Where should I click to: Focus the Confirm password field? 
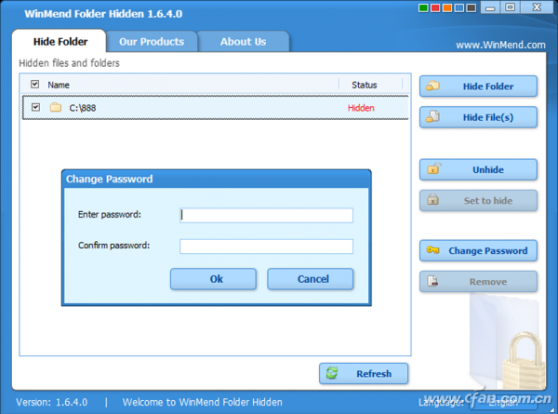pos(266,247)
